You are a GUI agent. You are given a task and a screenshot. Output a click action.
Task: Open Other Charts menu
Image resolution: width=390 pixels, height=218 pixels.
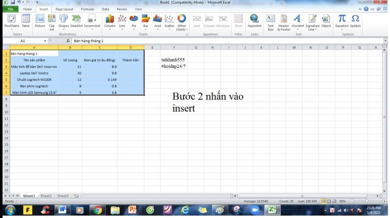click(x=182, y=22)
